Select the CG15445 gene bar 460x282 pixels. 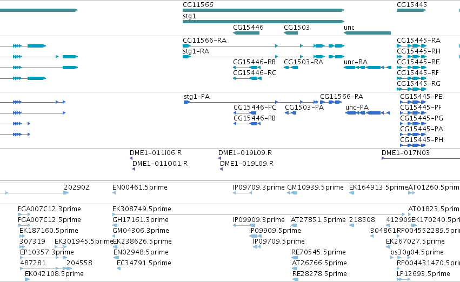(411, 10)
